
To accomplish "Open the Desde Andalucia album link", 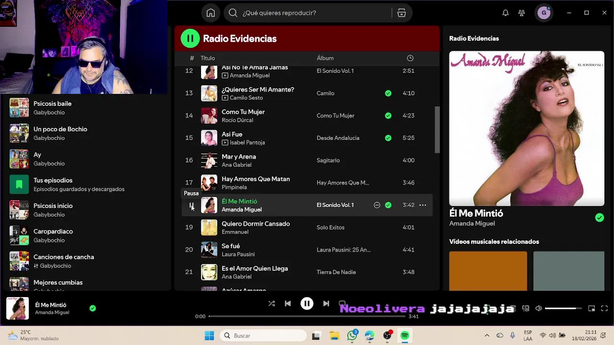I will click(x=338, y=138).
